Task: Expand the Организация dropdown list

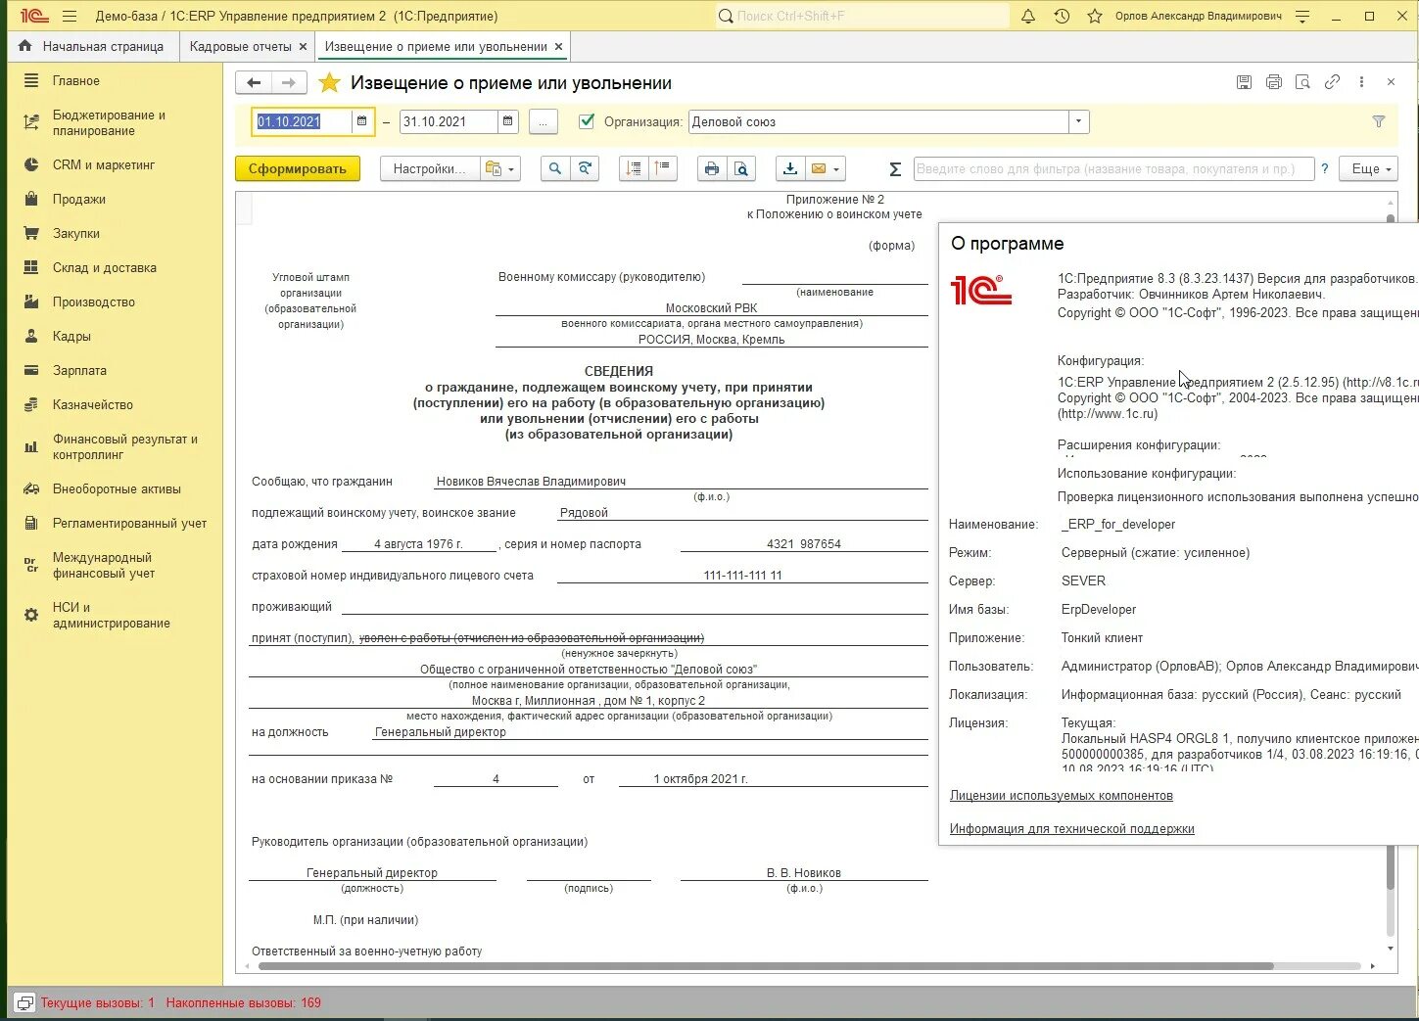Action: pyautogui.click(x=1078, y=121)
